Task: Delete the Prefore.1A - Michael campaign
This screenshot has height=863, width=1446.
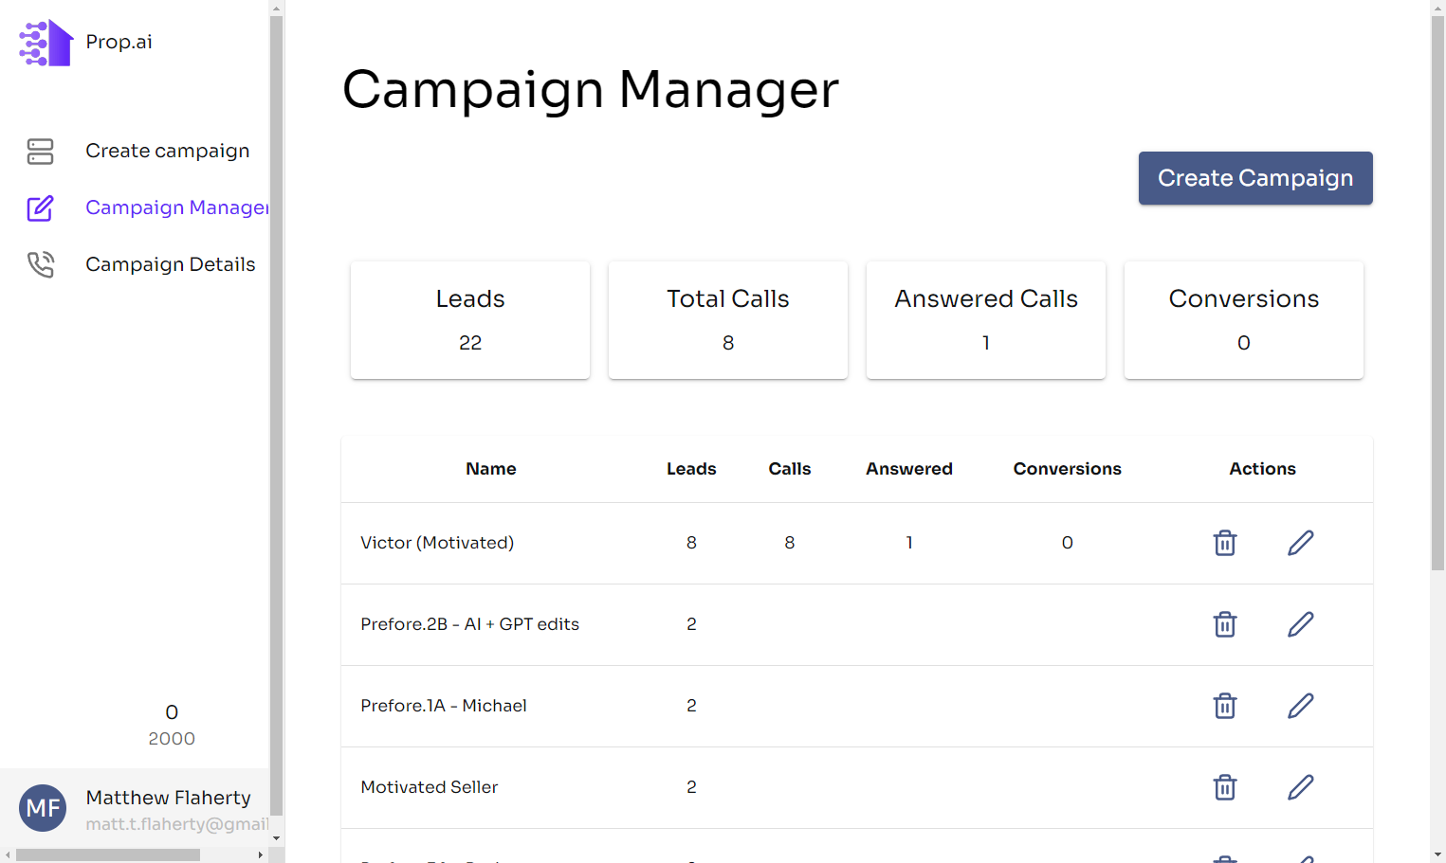Action: tap(1225, 706)
